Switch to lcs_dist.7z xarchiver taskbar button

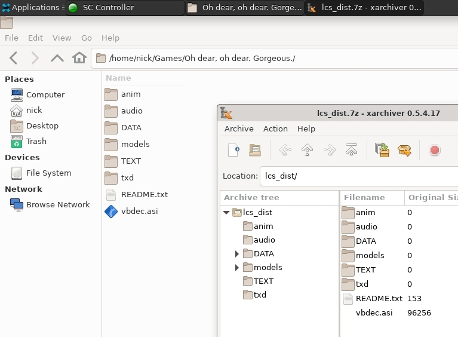[x=364, y=8]
